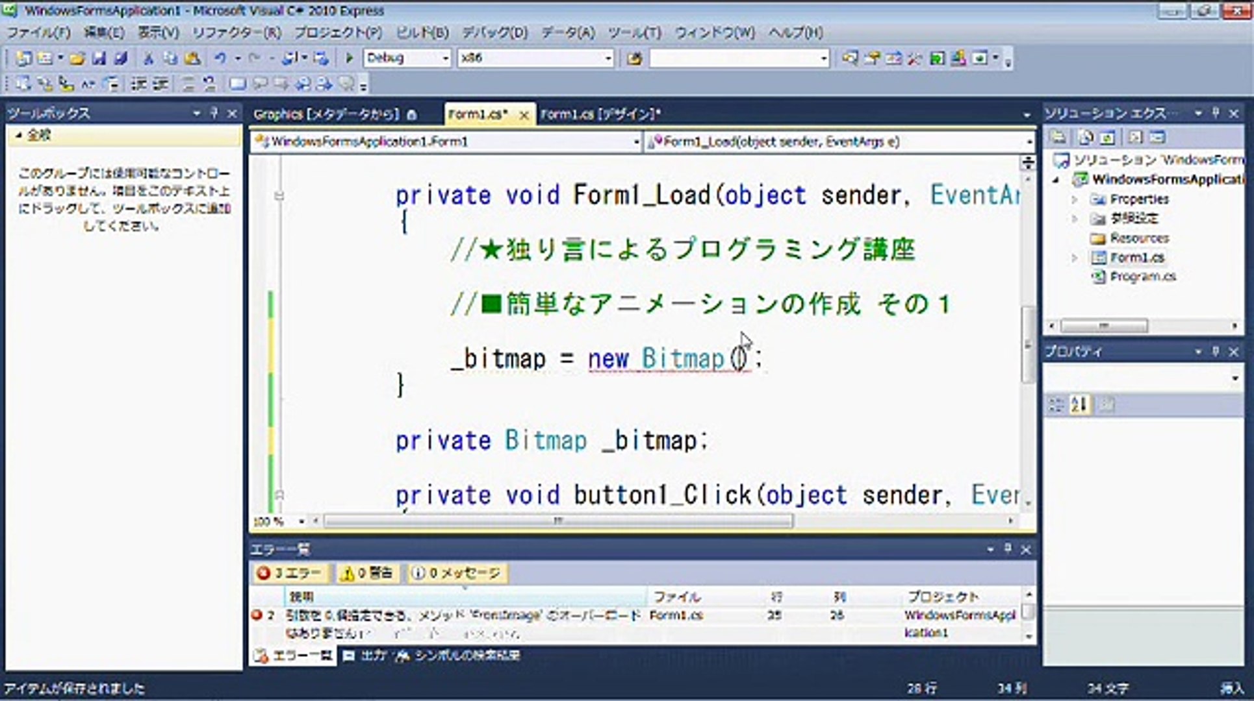Toggle the 0 警告 warnings filter button
This screenshot has width=1254, height=701.
(367, 573)
